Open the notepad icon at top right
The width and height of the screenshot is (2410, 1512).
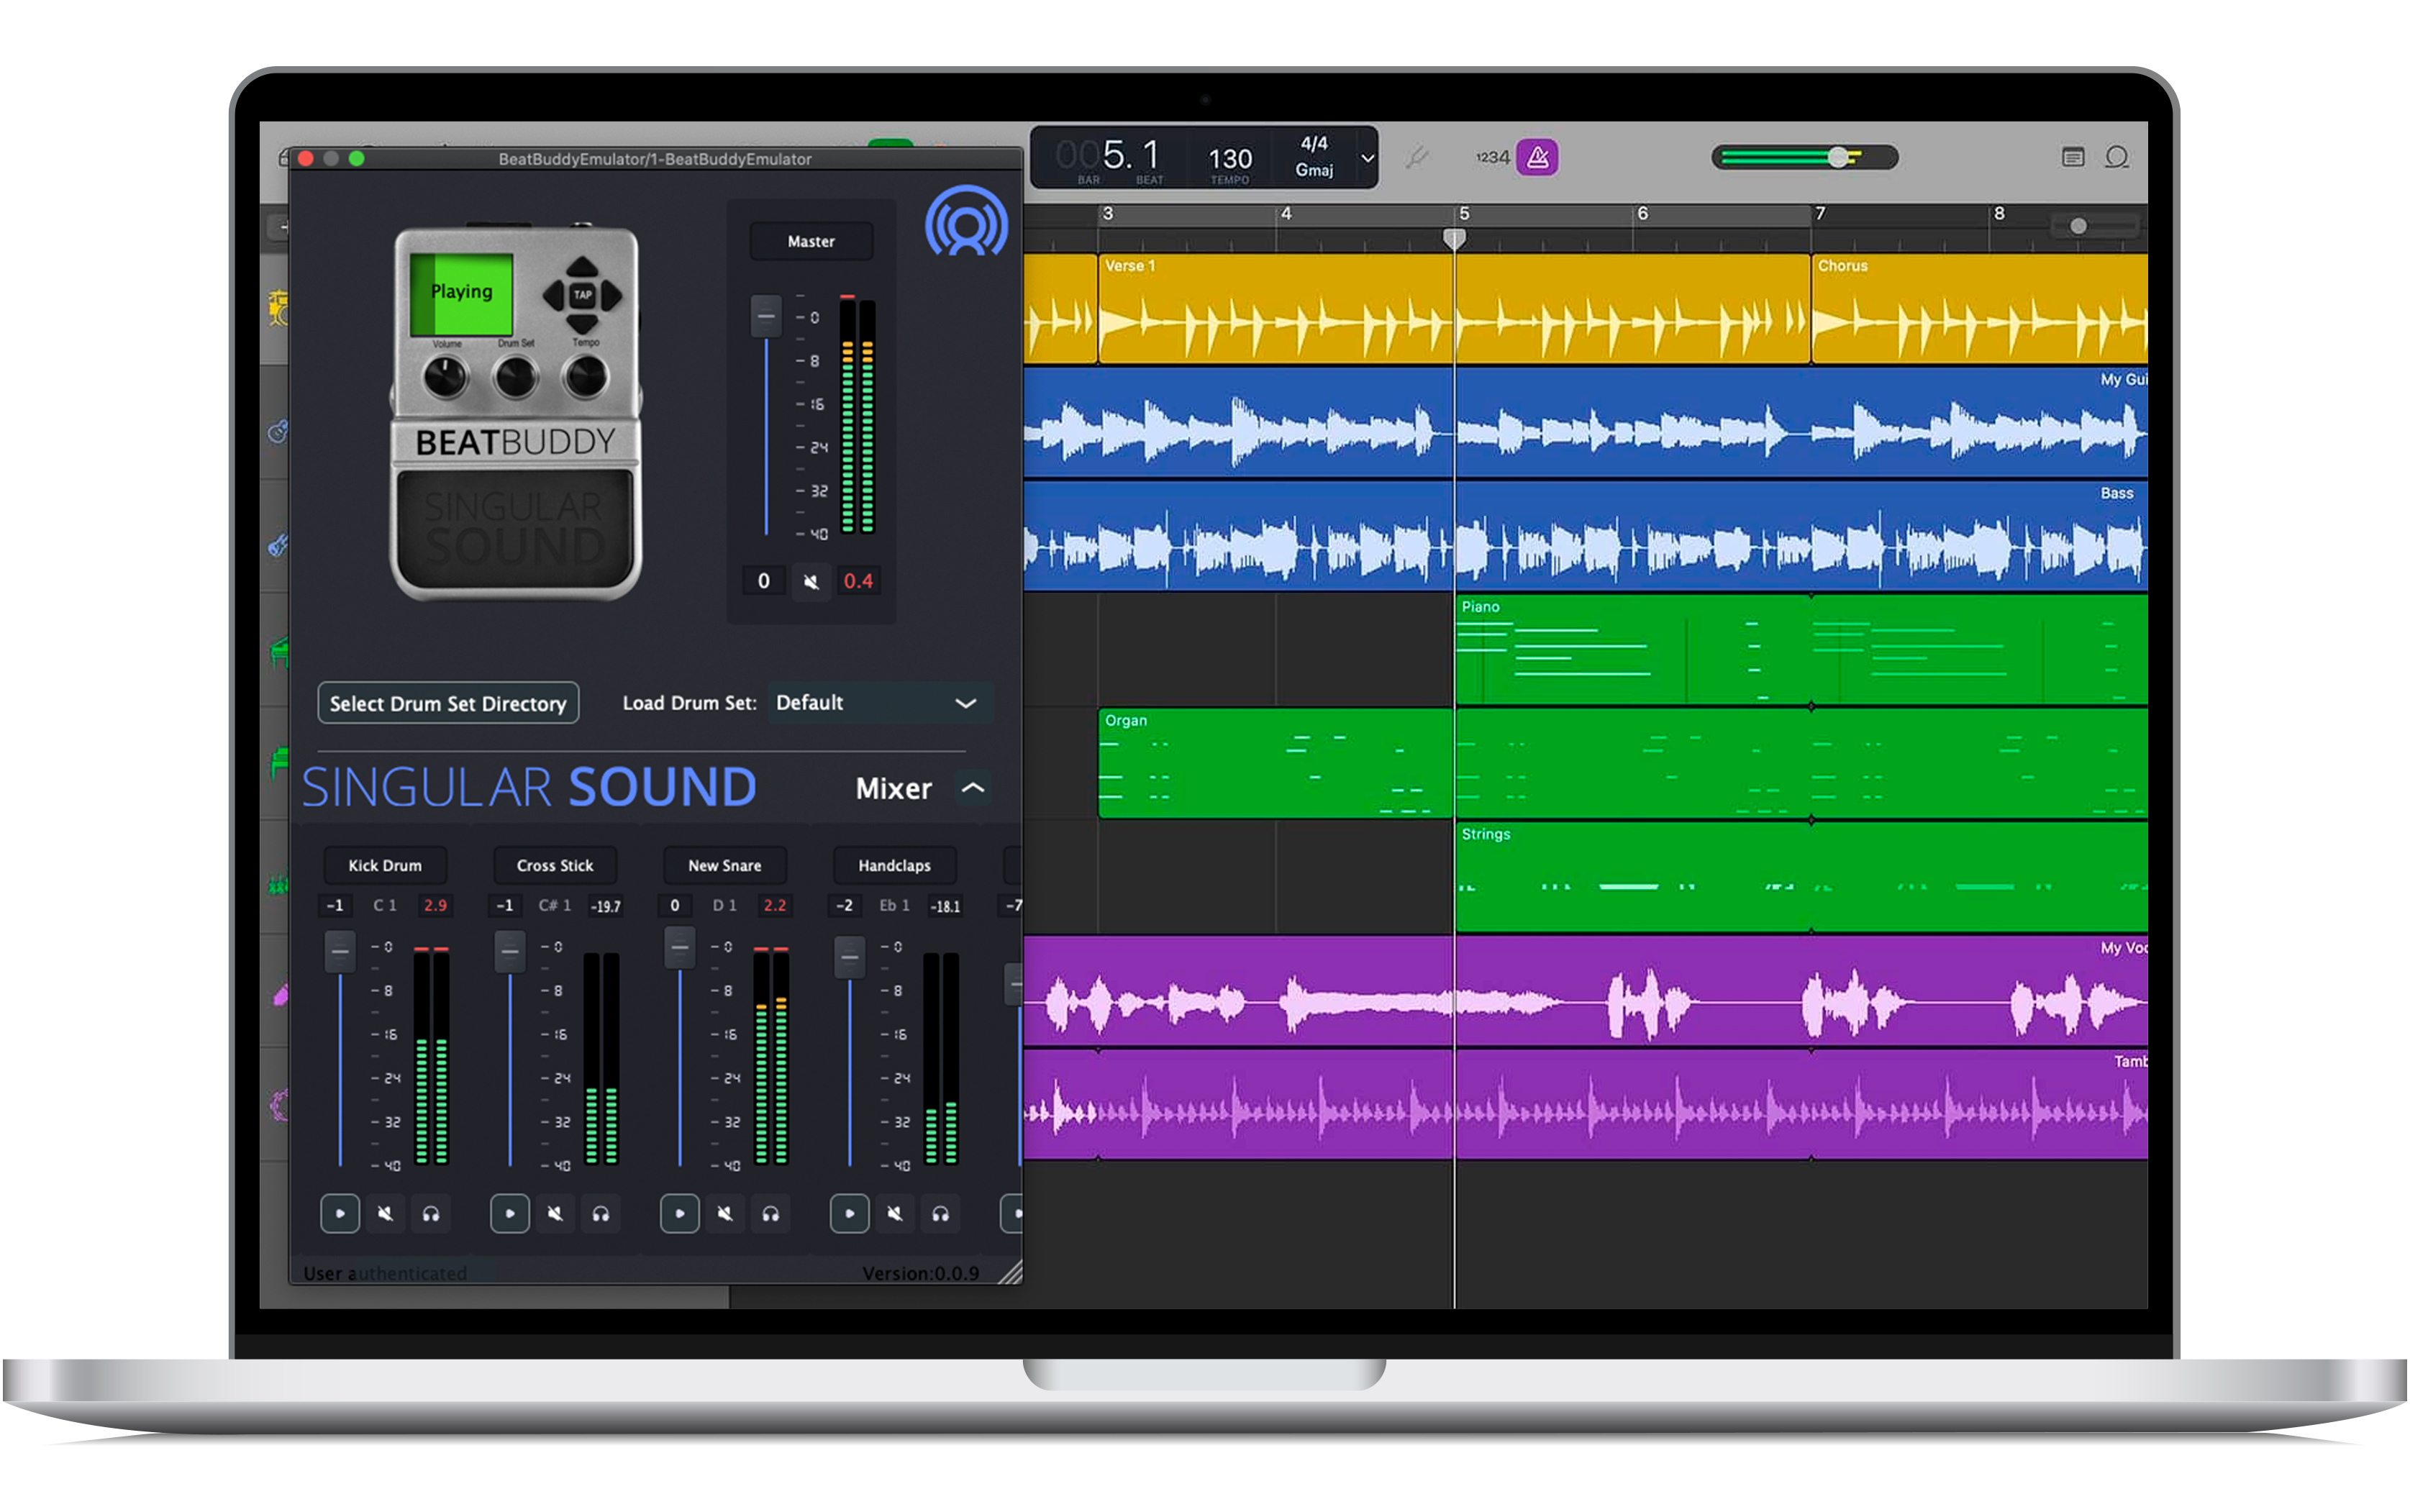[2072, 157]
